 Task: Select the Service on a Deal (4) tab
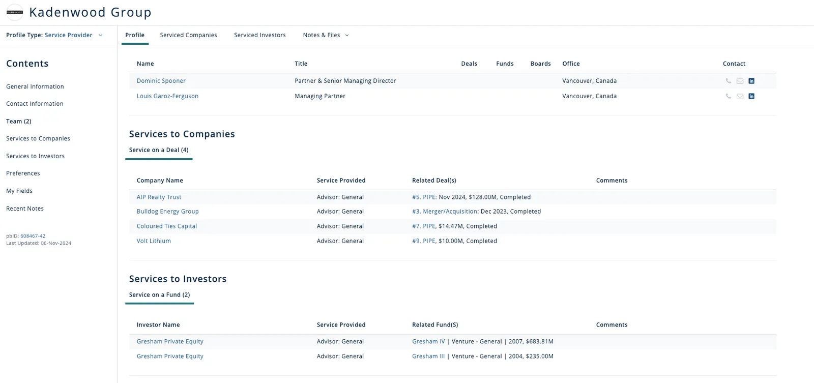pos(159,150)
